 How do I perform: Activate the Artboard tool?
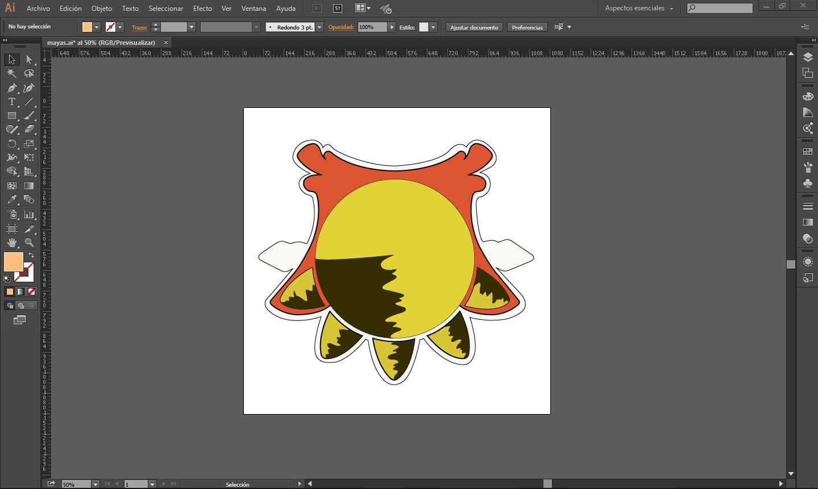[12, 229]
